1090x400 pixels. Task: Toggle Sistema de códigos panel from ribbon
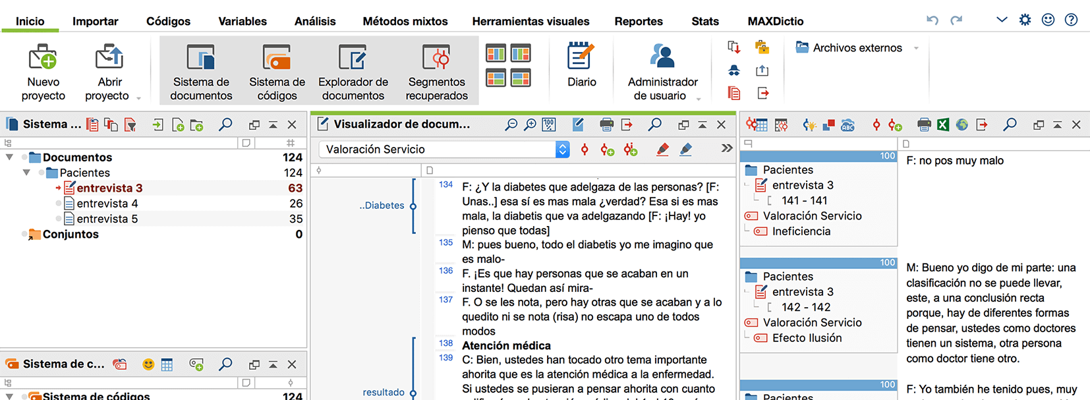(x=277, y=71)
